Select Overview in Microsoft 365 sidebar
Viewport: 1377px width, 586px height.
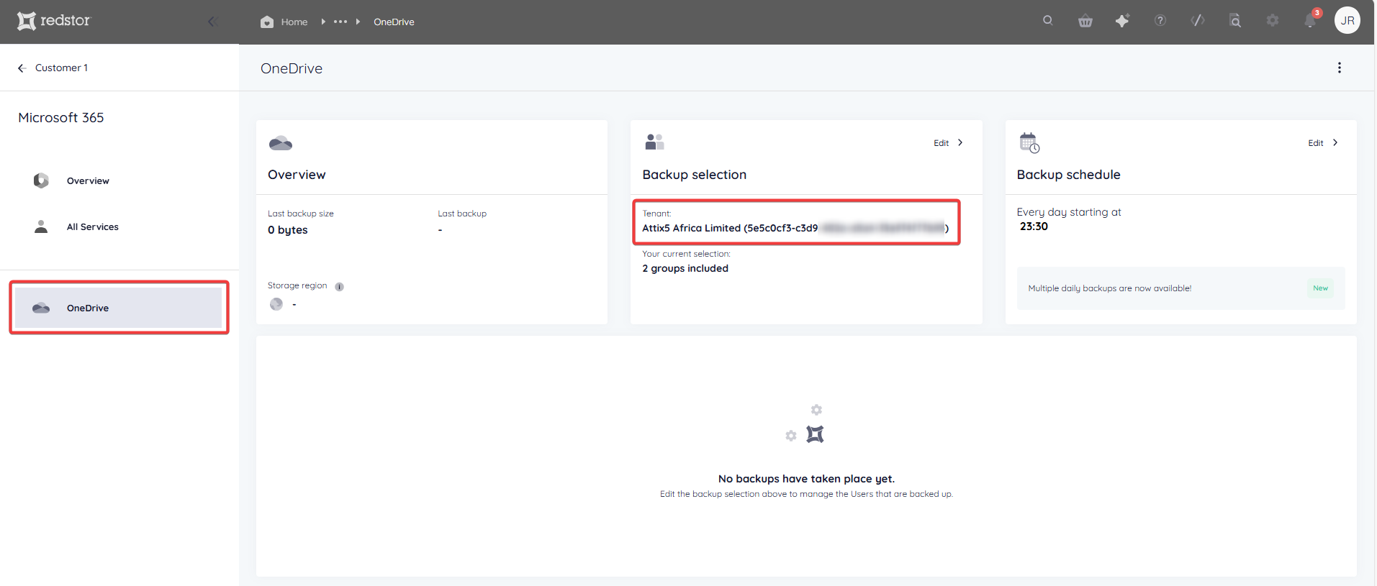[88, 180]
